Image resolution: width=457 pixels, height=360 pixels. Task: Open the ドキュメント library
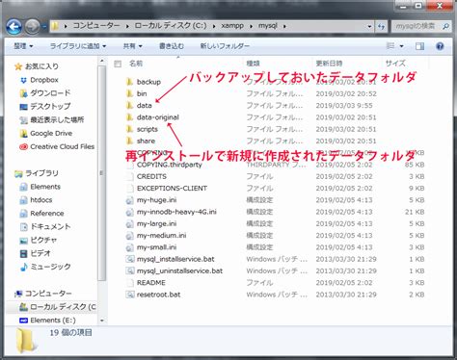[50, 226]
